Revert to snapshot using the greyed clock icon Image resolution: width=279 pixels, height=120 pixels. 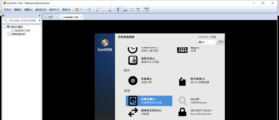104,10
